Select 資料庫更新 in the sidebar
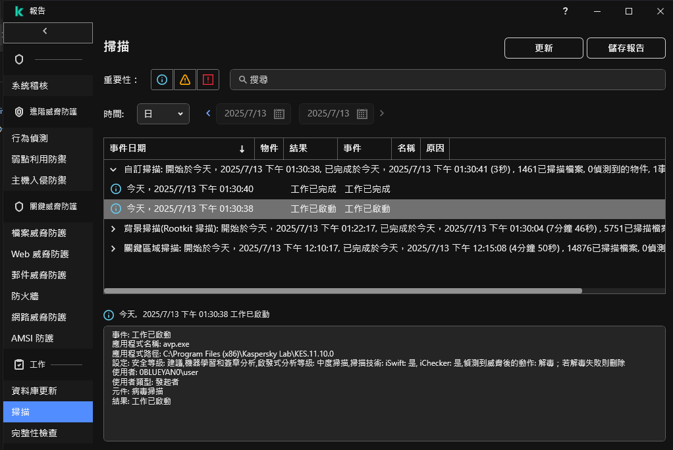The image size is (673, 450). [x=34, y=391]
